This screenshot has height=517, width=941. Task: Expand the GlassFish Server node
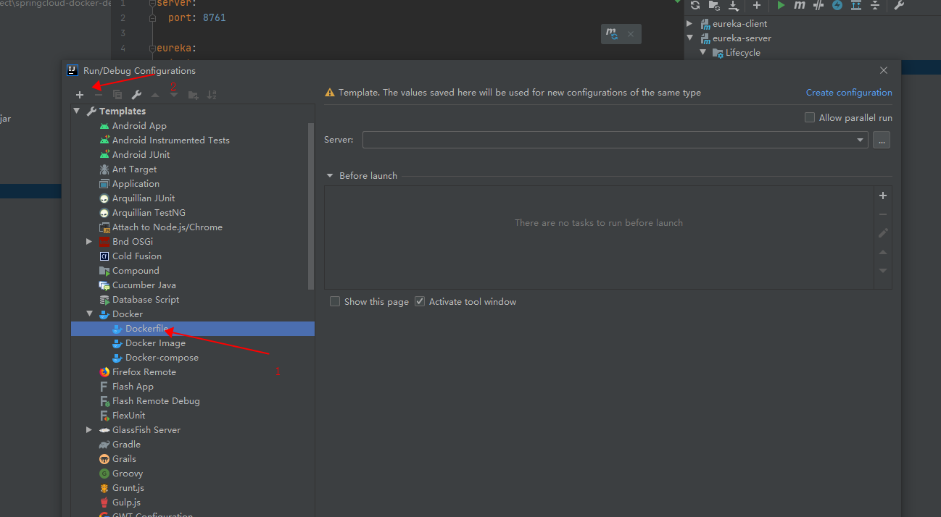[x=89, y=429]
